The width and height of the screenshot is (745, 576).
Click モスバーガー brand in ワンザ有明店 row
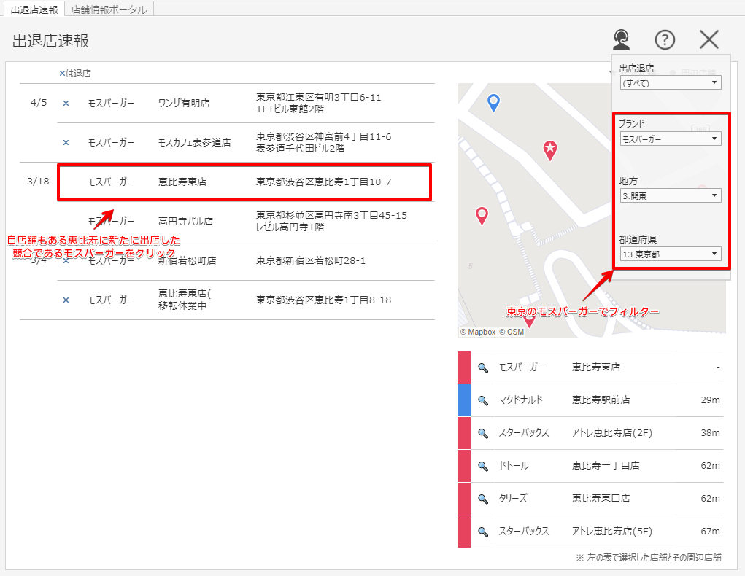click(111, 103)
